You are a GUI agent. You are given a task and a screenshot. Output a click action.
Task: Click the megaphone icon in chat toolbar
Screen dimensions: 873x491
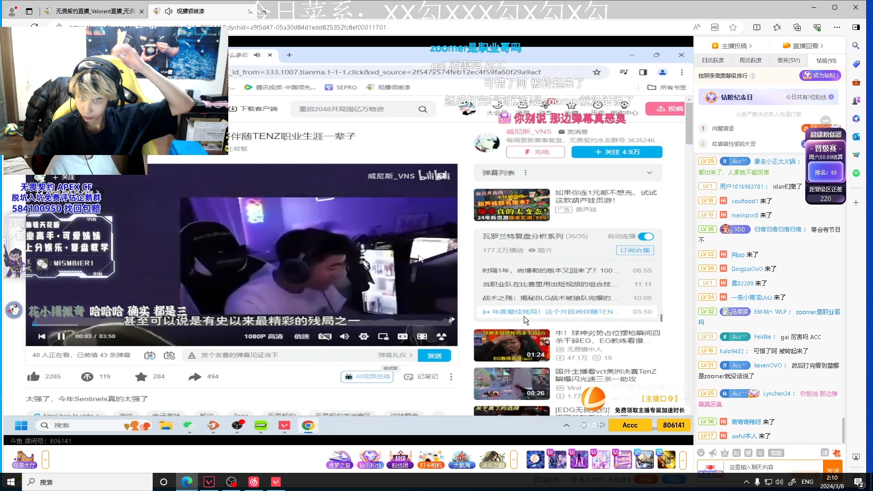click(713, 453)
